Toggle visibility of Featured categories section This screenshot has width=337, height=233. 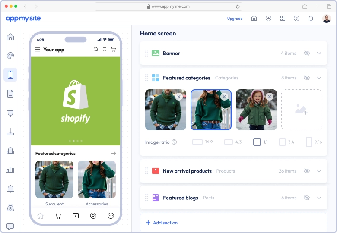[307, 78]
